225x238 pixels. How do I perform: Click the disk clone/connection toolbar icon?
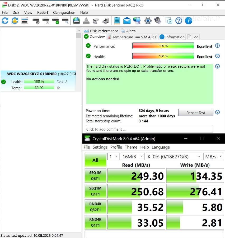pyautogui.click(x=96, y=21)
